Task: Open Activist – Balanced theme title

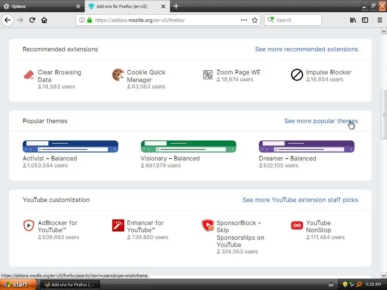Action: point(50,158)
